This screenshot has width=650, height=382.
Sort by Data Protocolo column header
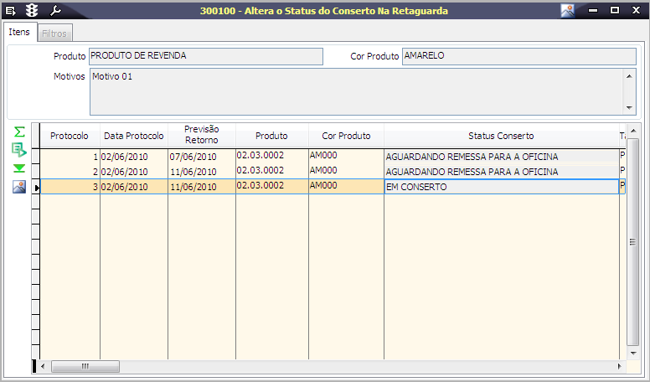pos(134,136)
